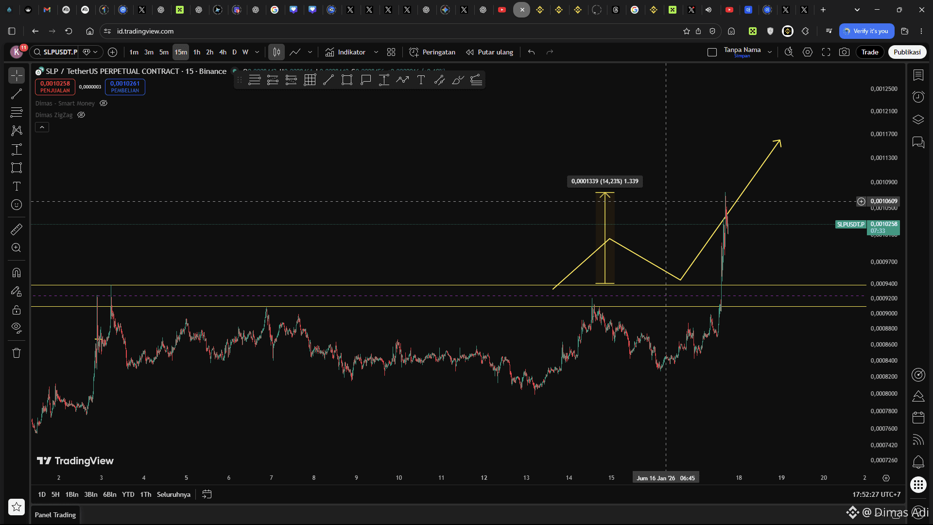Select the Fibonacci retracement tool
933x525 pixels.
tap(17, 112)
